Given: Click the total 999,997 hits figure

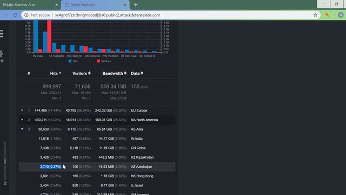Looking at the screenshot, I should (52, 87).
